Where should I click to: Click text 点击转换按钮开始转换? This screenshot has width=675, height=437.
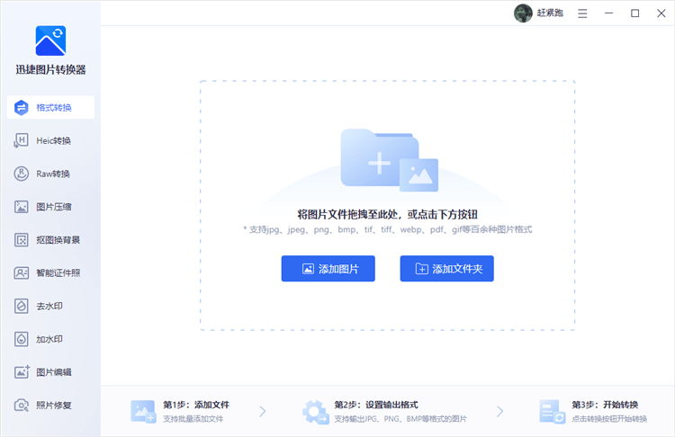(x=609, y=419)
